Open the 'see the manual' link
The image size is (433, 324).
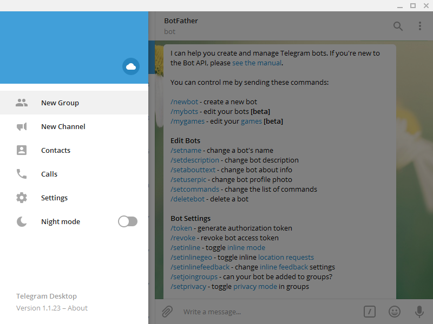click(257, 63)
